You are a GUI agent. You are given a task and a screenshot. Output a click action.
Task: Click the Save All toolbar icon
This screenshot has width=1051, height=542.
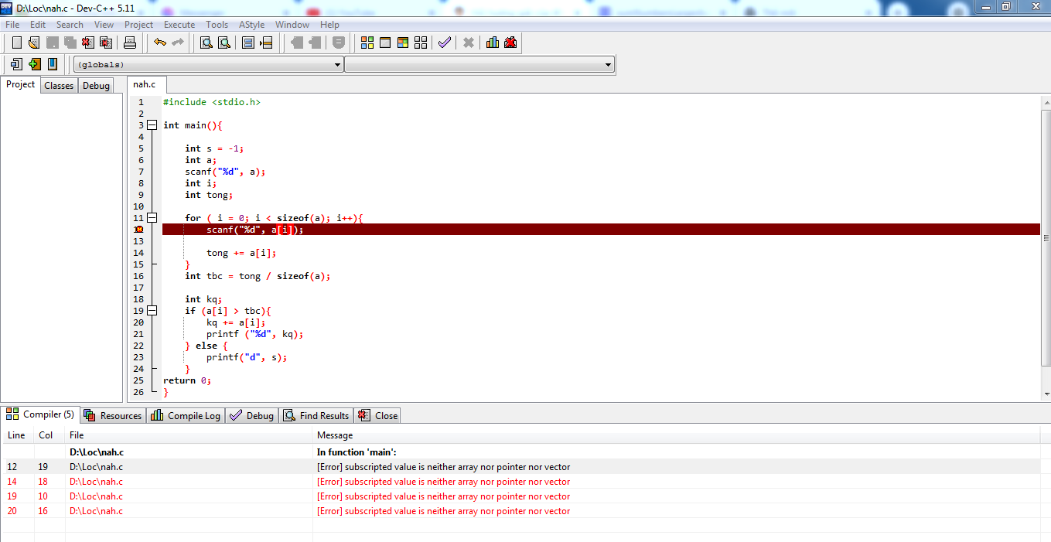(x=70, y=43)
